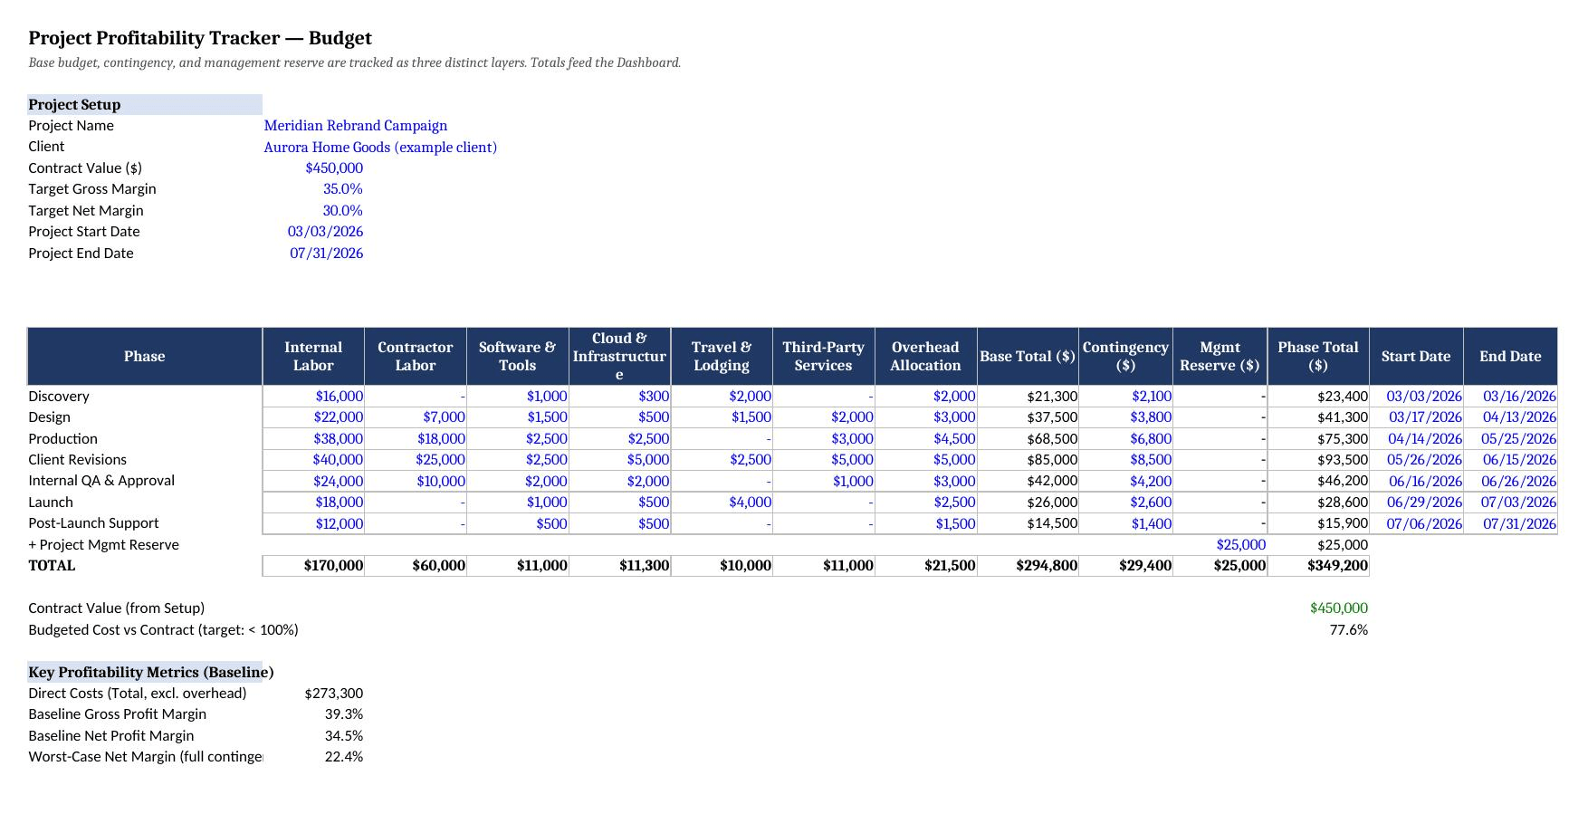Select the Internal Labor column header
1588x814 pixels.
click(x=313, y=357)
